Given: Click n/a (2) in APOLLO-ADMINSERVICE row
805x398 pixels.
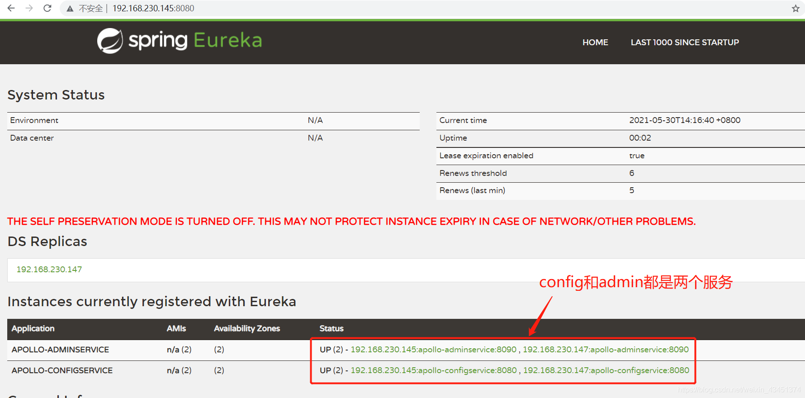Looking at the screenshot, I should (179, 350).
